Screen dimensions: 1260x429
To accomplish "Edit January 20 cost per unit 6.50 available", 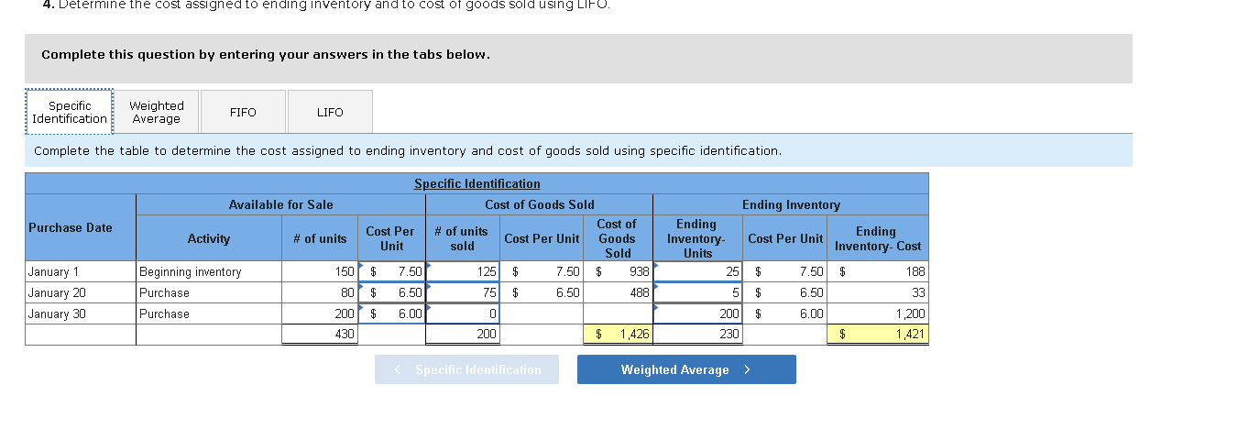I will click(x=391, y=292).
